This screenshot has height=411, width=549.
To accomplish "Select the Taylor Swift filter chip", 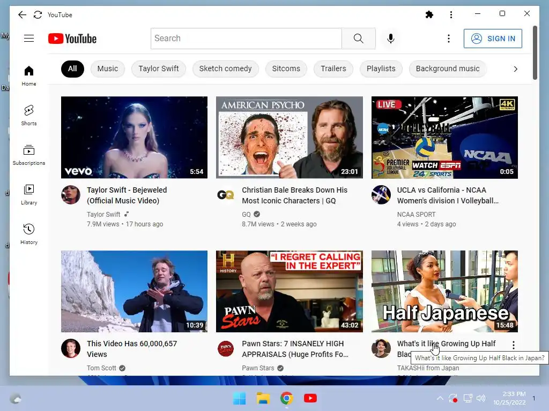I will pyautogui.click(x=159, y=69).
